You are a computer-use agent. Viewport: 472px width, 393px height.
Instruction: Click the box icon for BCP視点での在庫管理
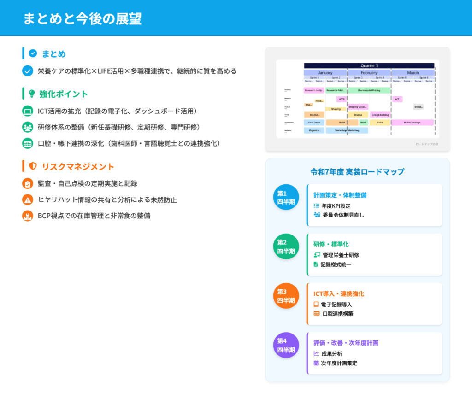[28, 216]
